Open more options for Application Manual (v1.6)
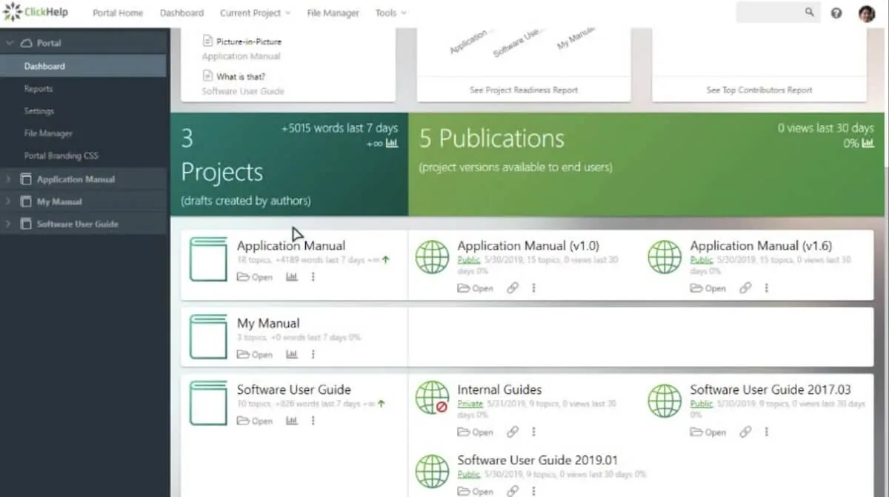Viewport: 889px width, 497px height. coord(766,287)
